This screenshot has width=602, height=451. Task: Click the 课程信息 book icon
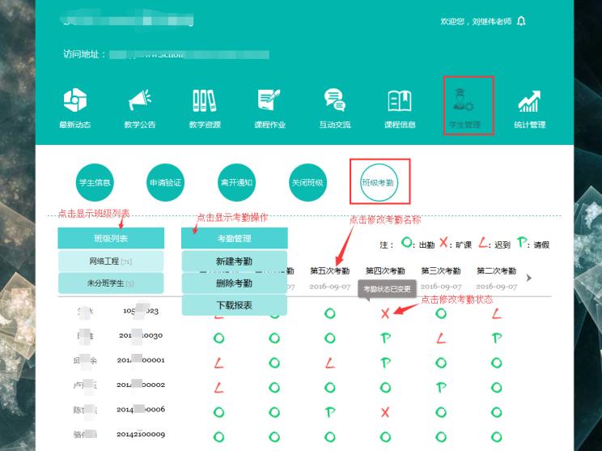tap(400, 101)
